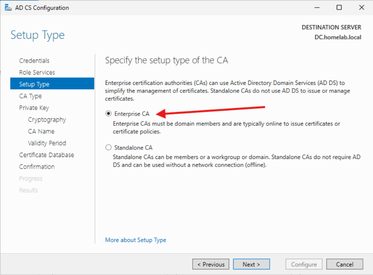
Task: Open the Validity Period sub-step
Action: click(47, 143)
